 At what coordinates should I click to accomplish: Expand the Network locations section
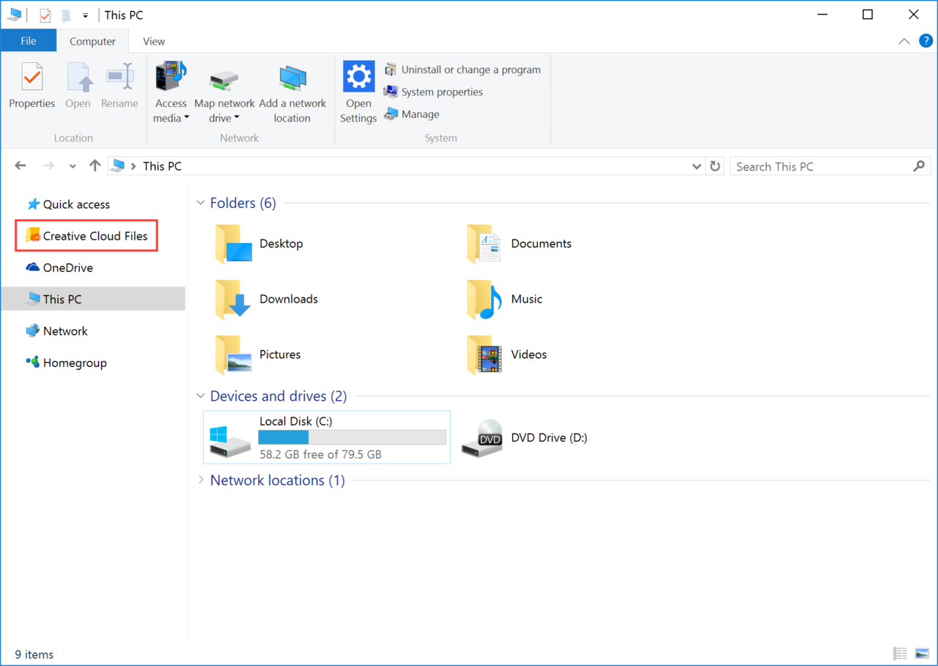(x=201, y=480)
